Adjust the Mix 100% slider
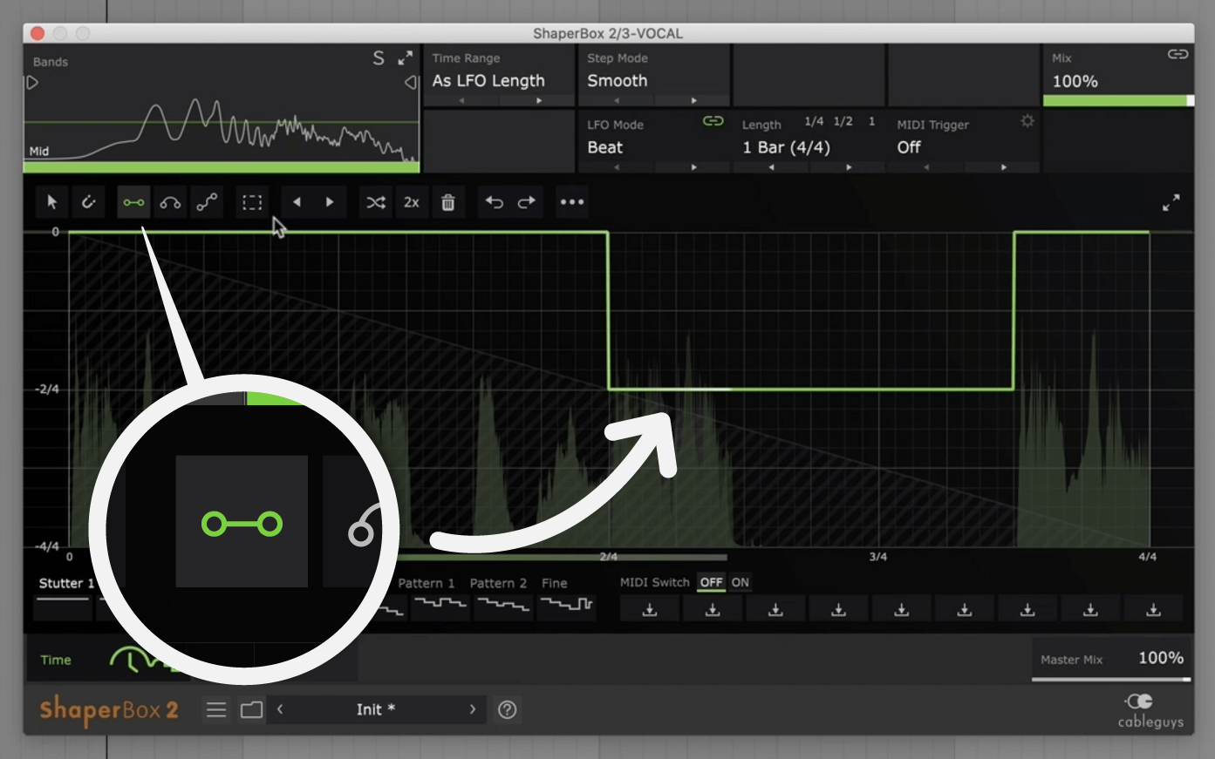 click(1117, 101)
